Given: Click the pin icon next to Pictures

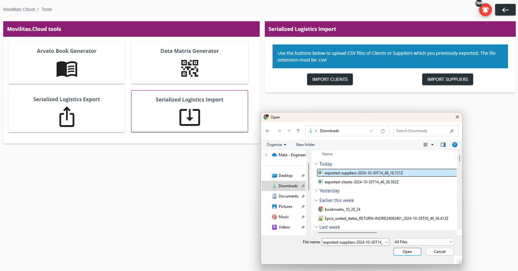Looking at the screenshot, I should tap(303, 207).
